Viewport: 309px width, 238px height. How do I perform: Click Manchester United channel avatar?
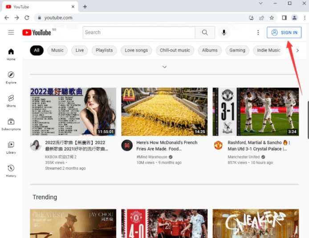218,146
